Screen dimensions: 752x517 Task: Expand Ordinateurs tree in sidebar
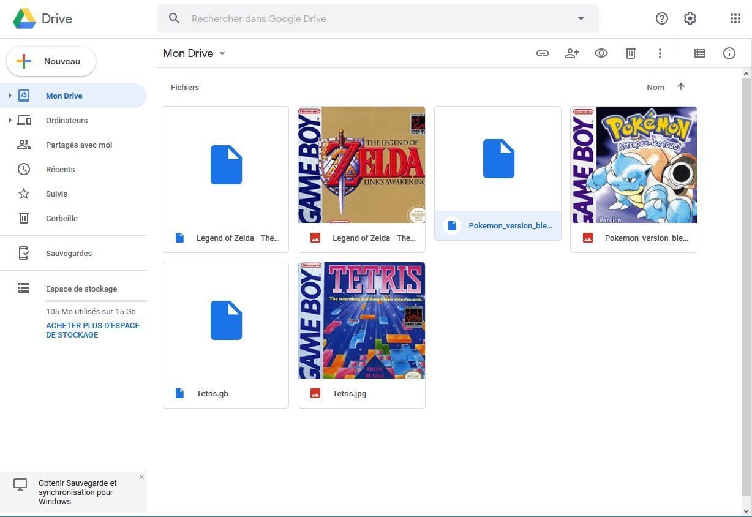pos(10,120)
